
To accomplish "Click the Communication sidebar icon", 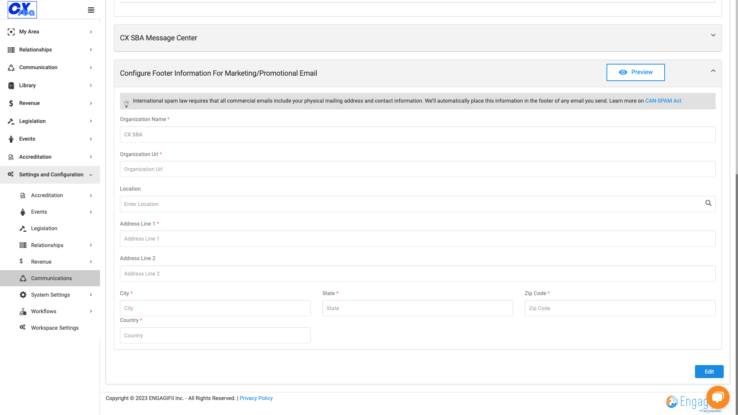I will click(11, 68).
